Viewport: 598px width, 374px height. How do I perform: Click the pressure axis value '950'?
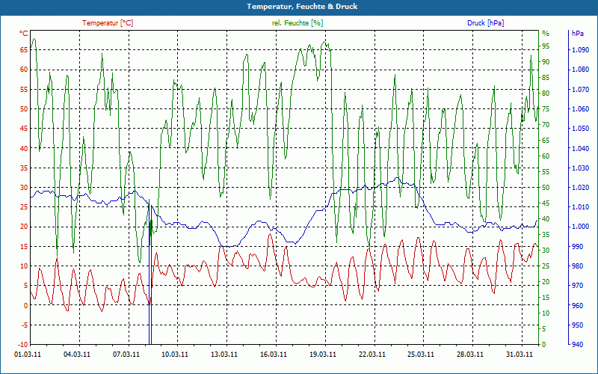coord(578,325)
